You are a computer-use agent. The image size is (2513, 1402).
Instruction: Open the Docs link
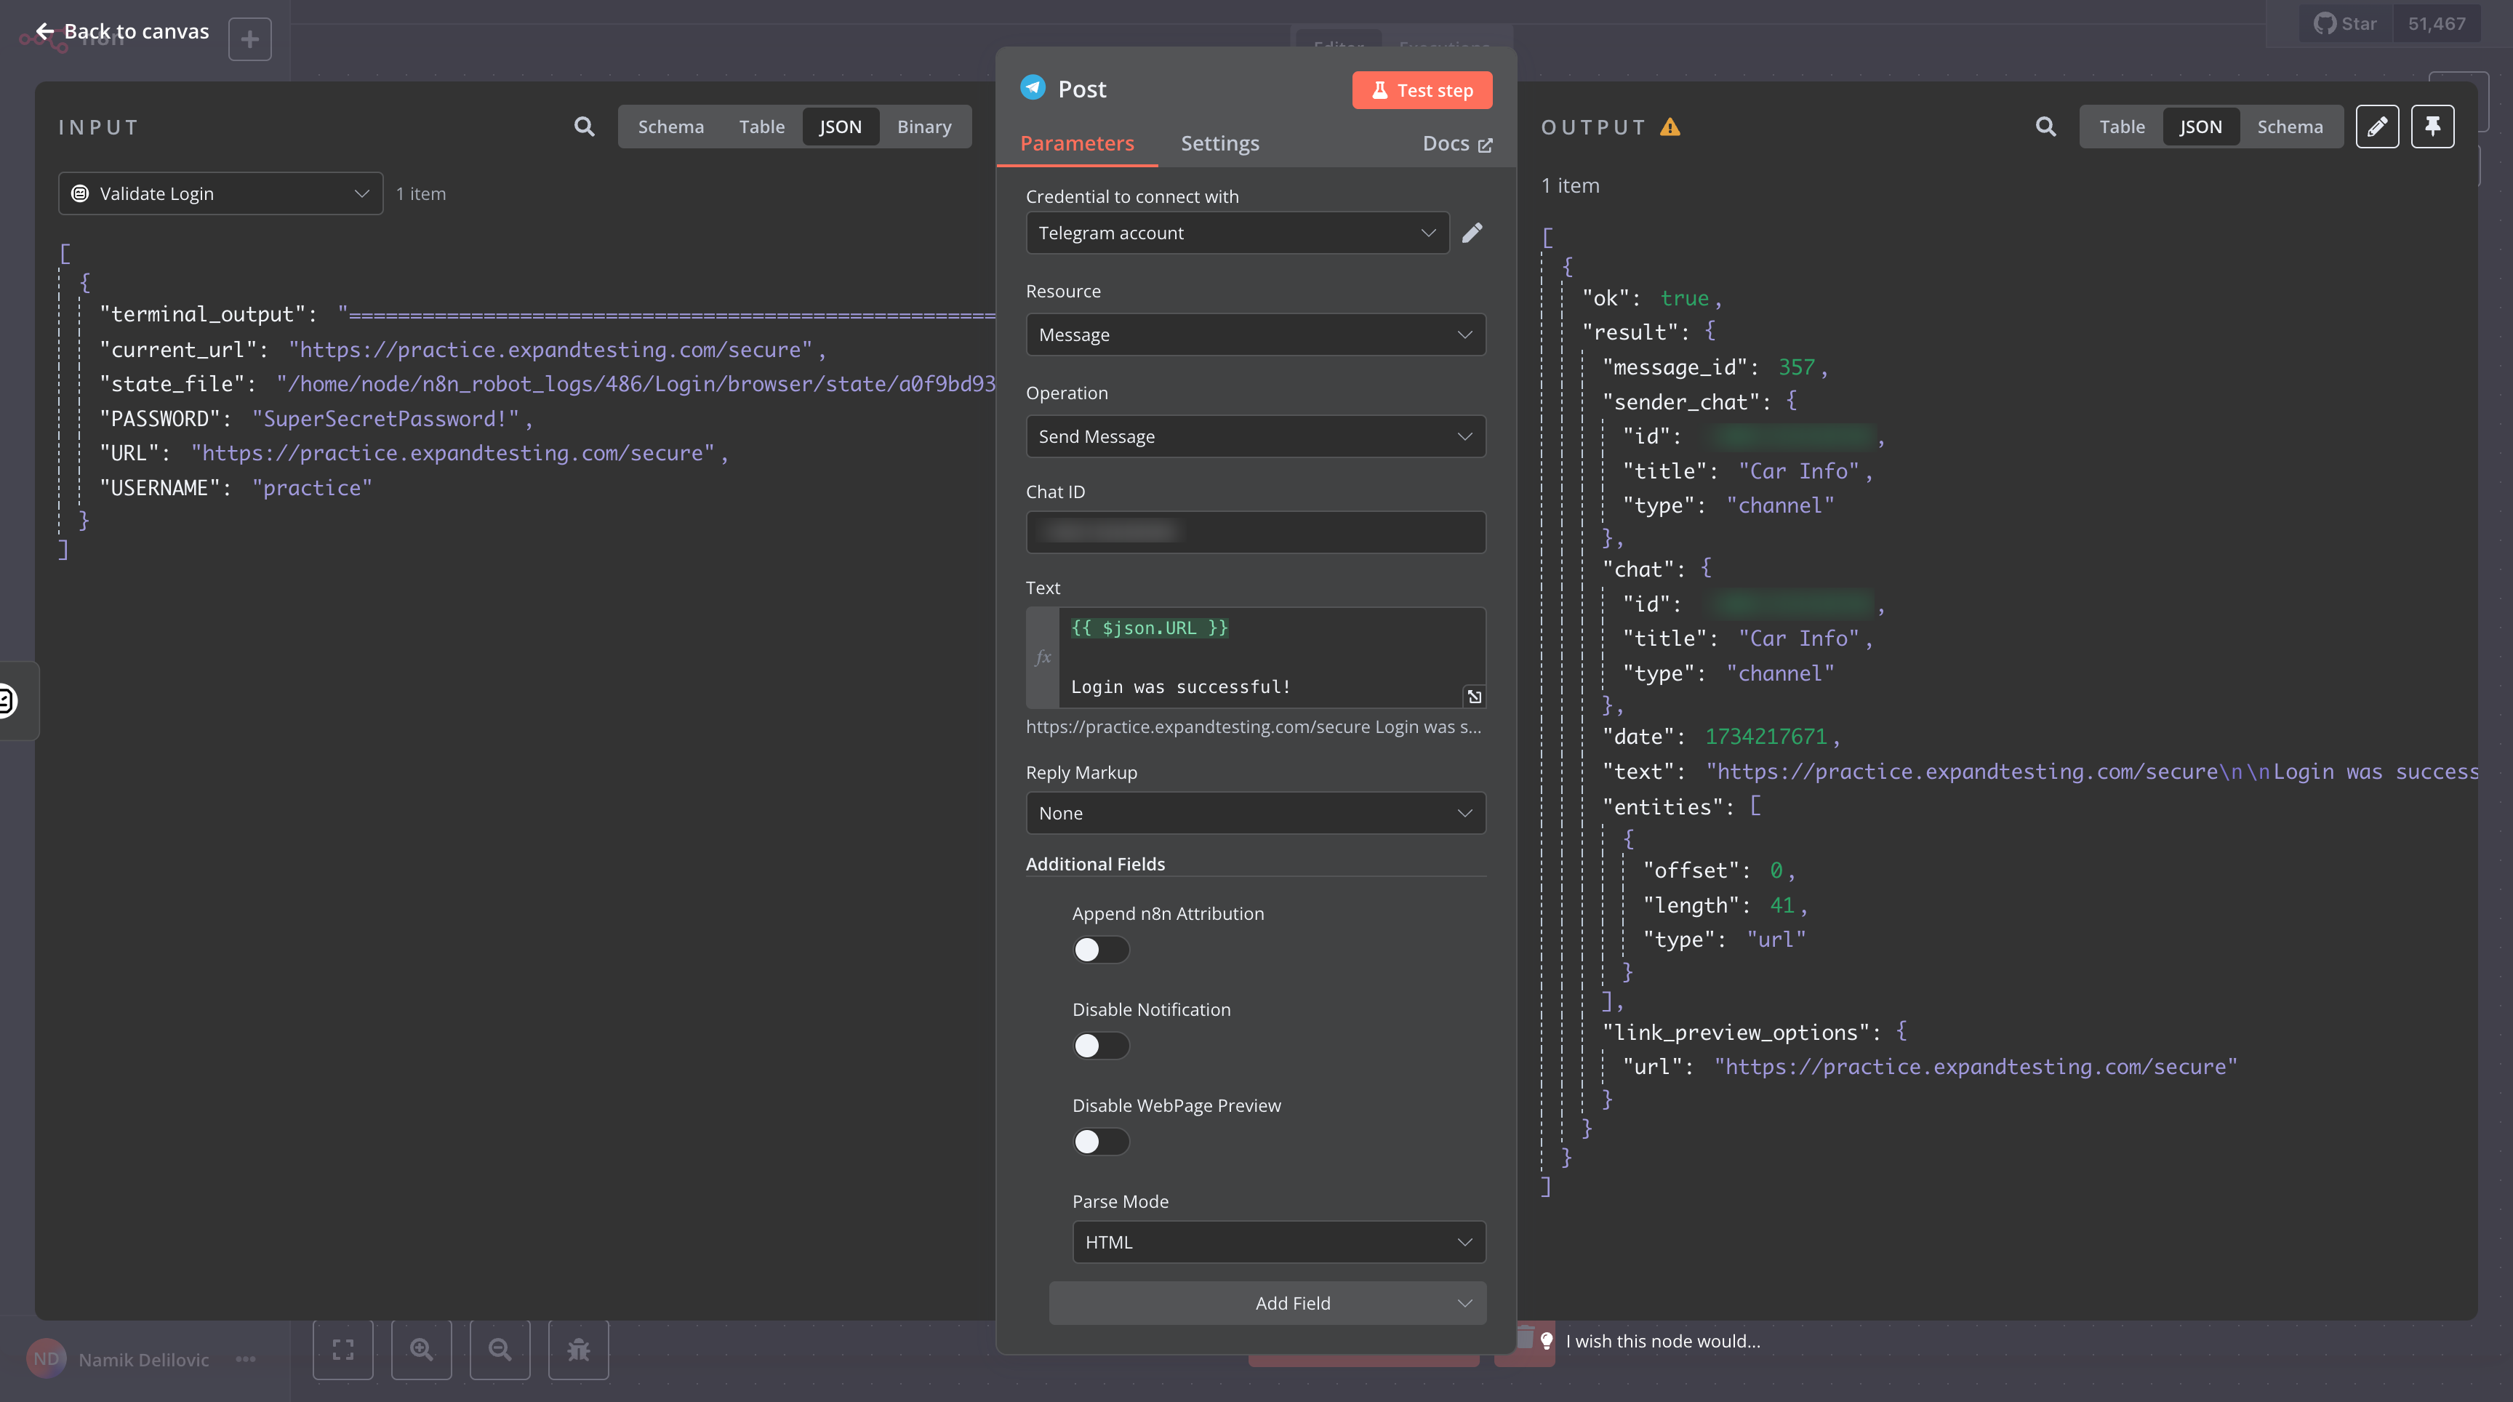tap(1456, 143)
